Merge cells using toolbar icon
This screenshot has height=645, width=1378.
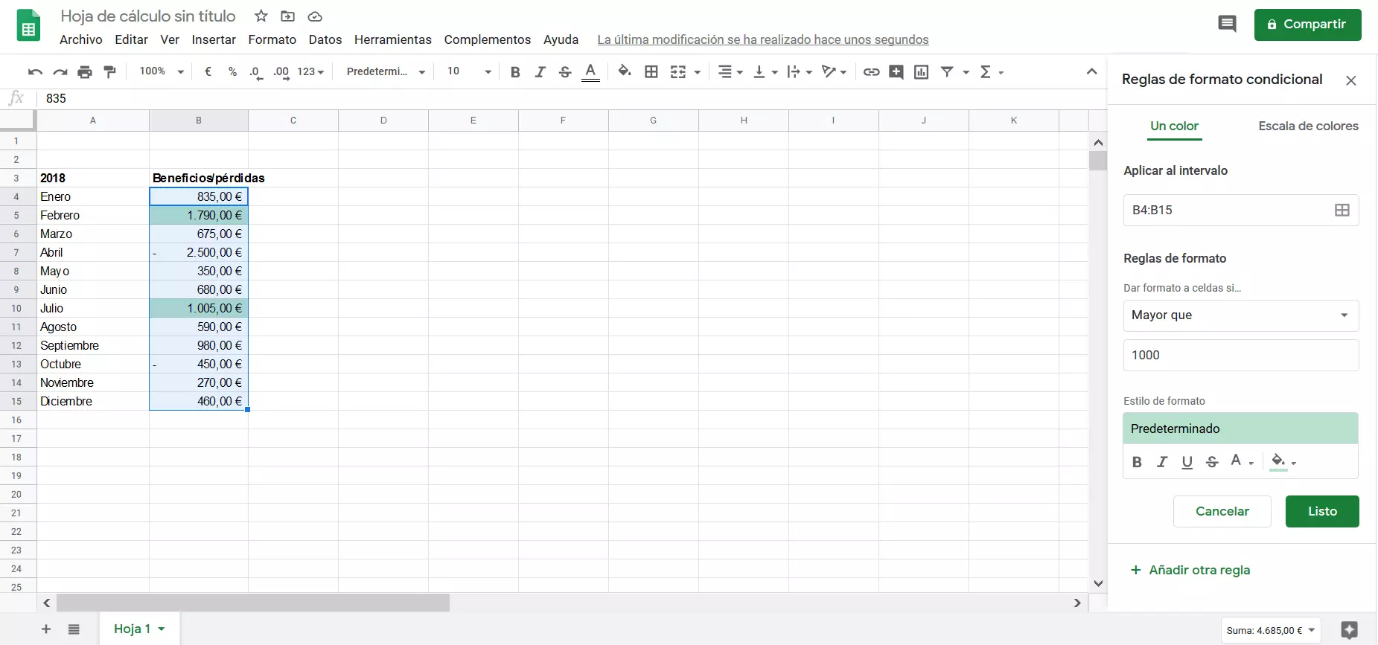tap(678, 72)
